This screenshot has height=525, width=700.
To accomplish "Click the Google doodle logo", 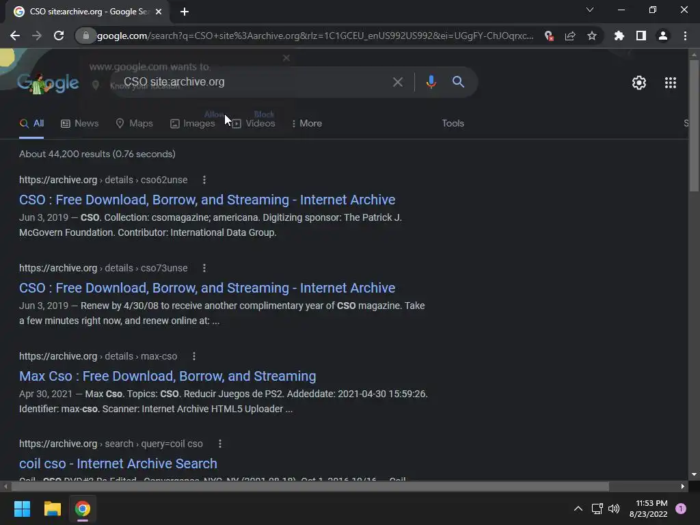I will 49,83.
